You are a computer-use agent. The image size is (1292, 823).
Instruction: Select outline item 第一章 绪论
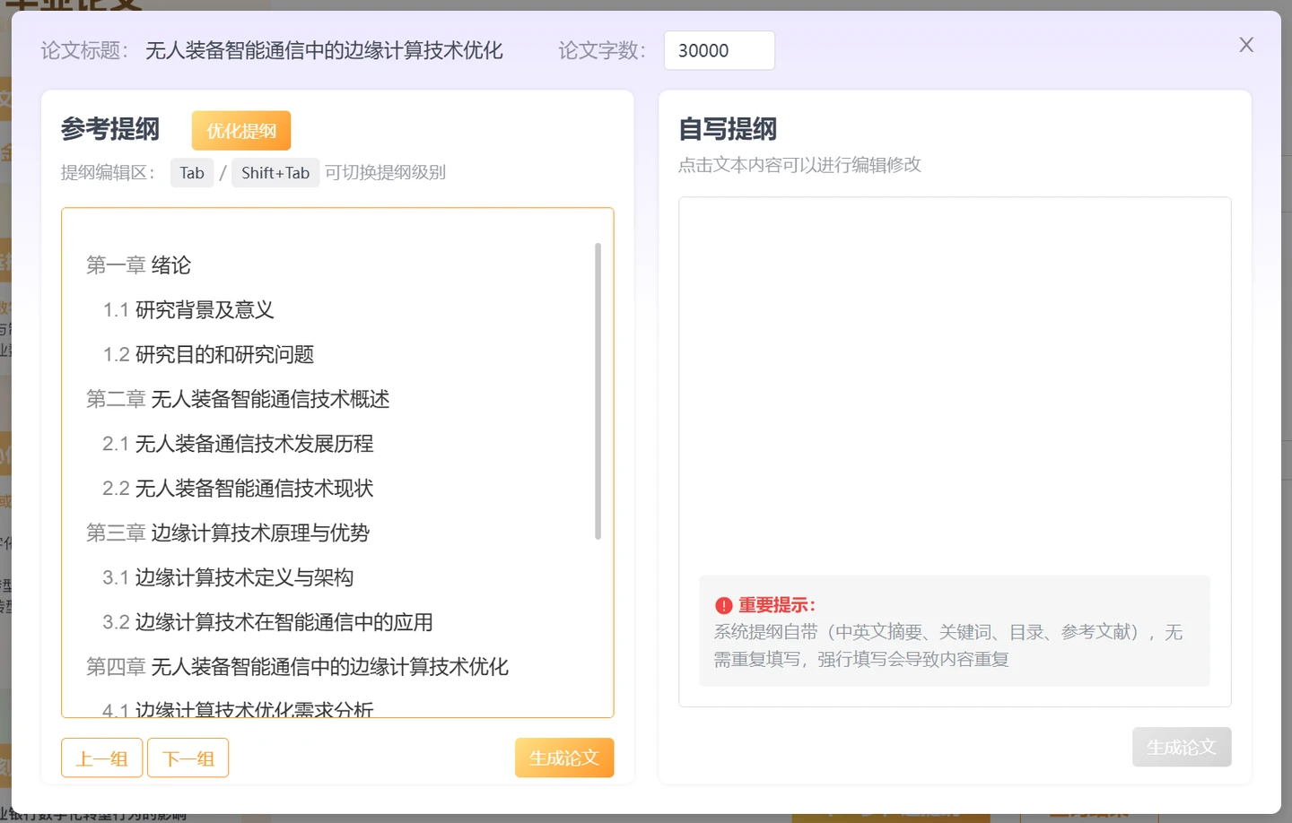139,265
